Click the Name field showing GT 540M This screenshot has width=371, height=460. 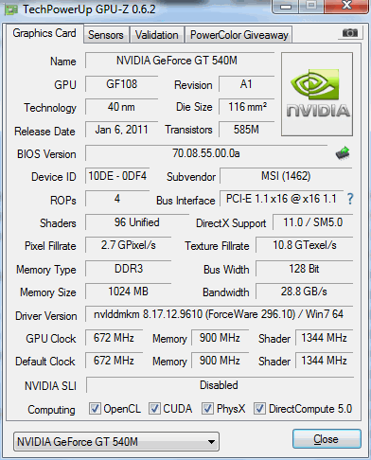coord(180,61)
